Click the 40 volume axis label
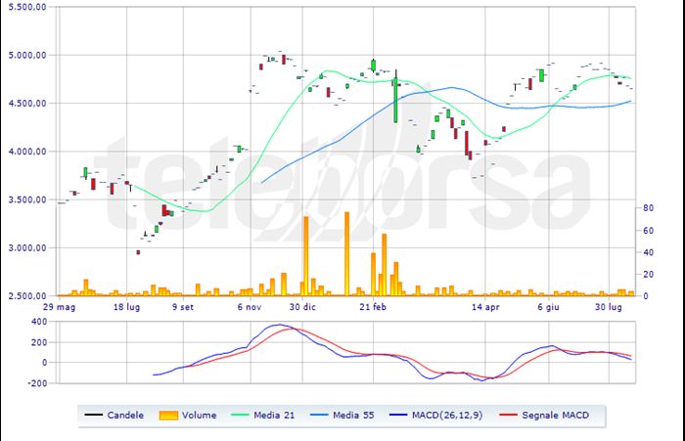Screen dimensions: 685x441 648,252
